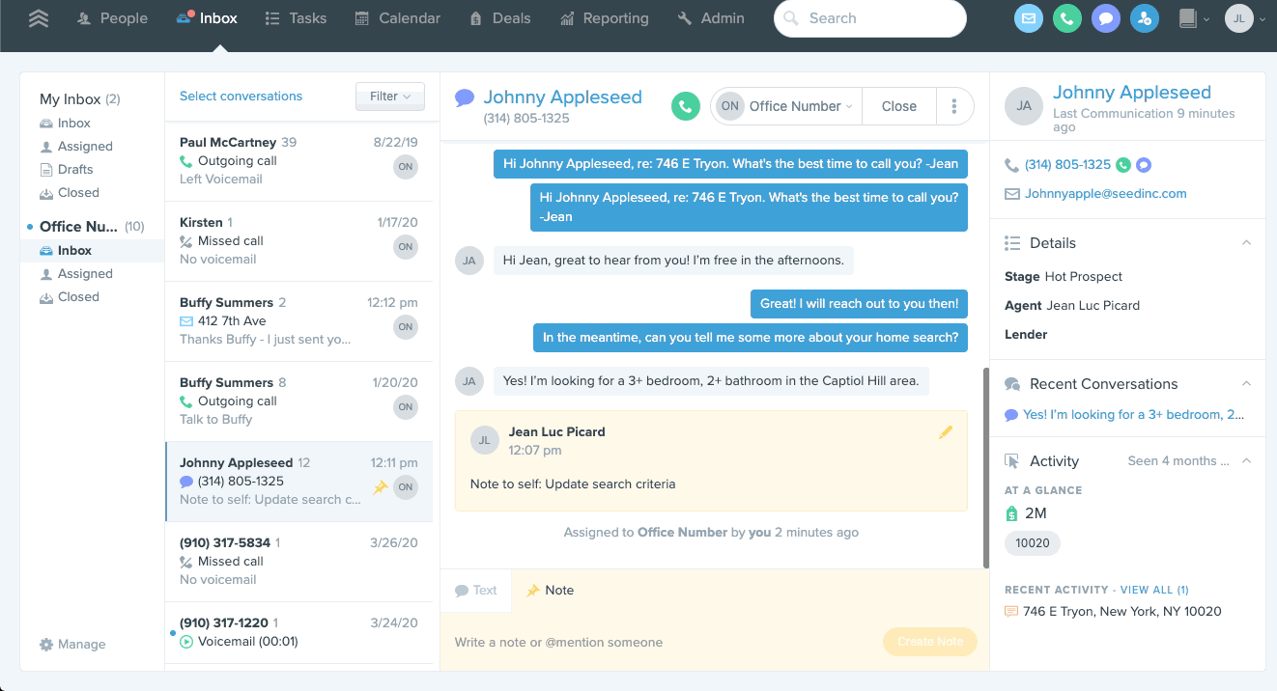
Task: Click the (314) 805-1325 phone link in sidebar
Action: 1067,165
